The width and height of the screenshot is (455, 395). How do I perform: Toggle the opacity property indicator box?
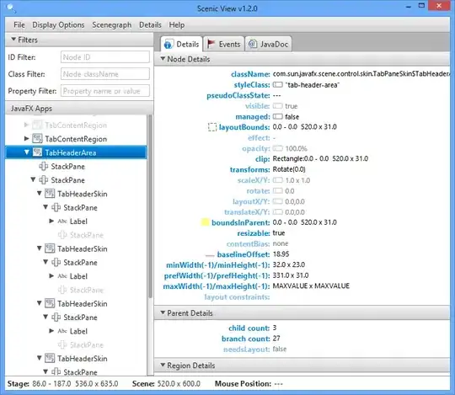[x=278, y=148]
